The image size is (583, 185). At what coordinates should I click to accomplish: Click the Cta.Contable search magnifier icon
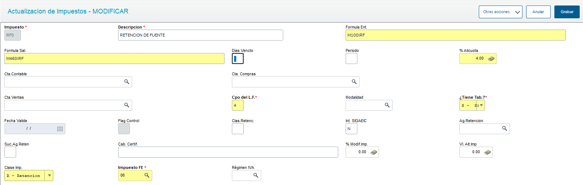pos(127,82)
